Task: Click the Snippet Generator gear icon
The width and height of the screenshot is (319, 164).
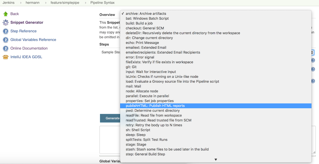Action: (5, 22)
